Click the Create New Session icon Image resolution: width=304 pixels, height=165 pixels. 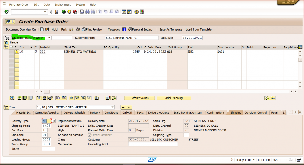[x=124, y=12]
